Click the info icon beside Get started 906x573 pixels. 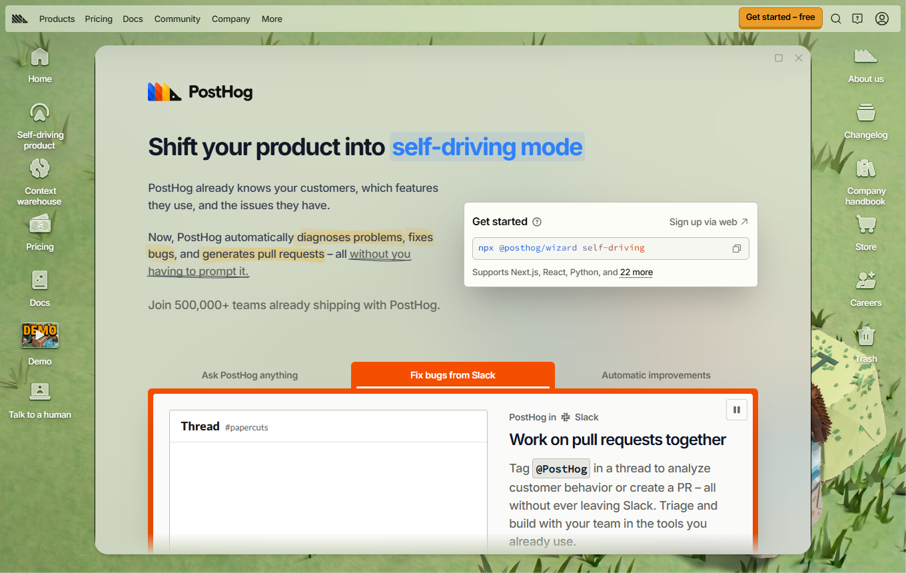[537, 222]
